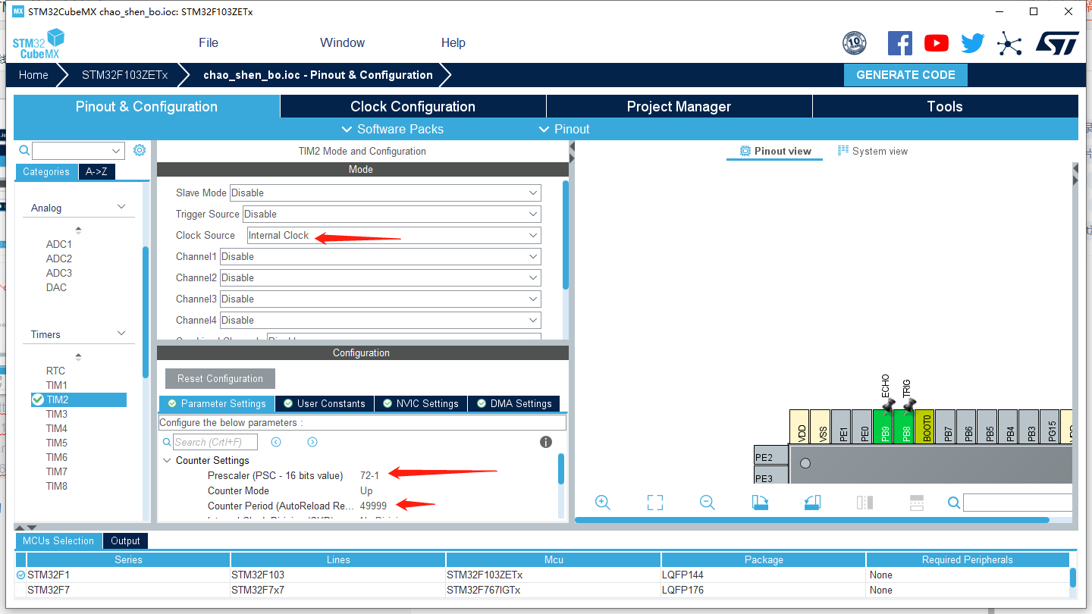Select the STM32F1 radio row marker
1092x614 pixels.
click(x=20, y=575)
